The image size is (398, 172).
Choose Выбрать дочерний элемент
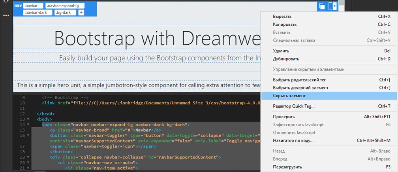click(329, 88)
